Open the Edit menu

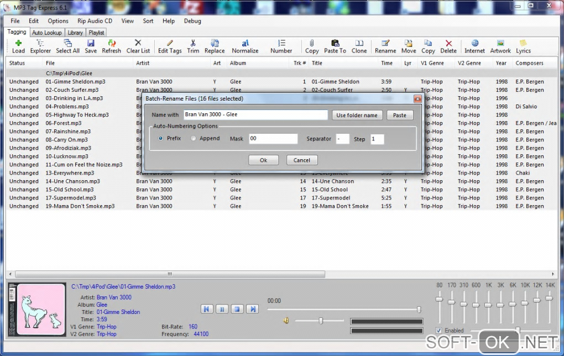[33, 21]
